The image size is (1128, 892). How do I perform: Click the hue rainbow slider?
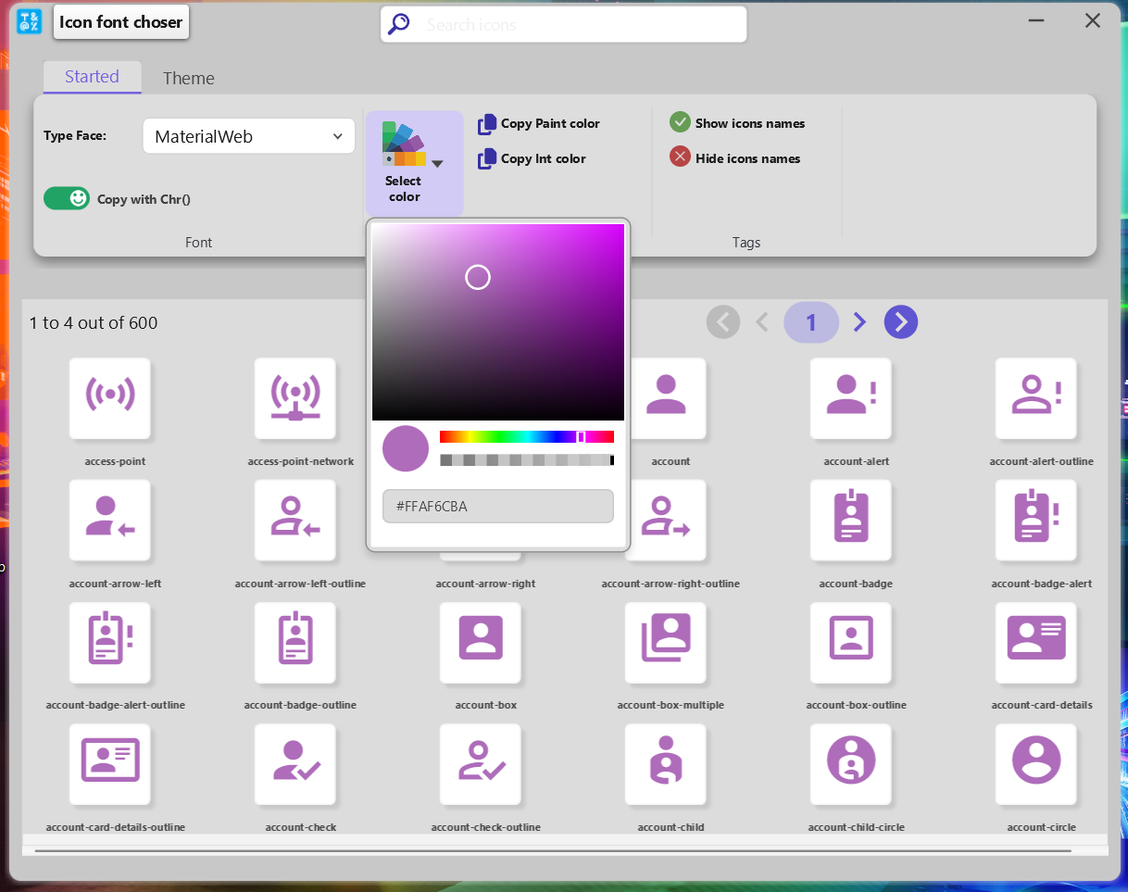[527, 436]
